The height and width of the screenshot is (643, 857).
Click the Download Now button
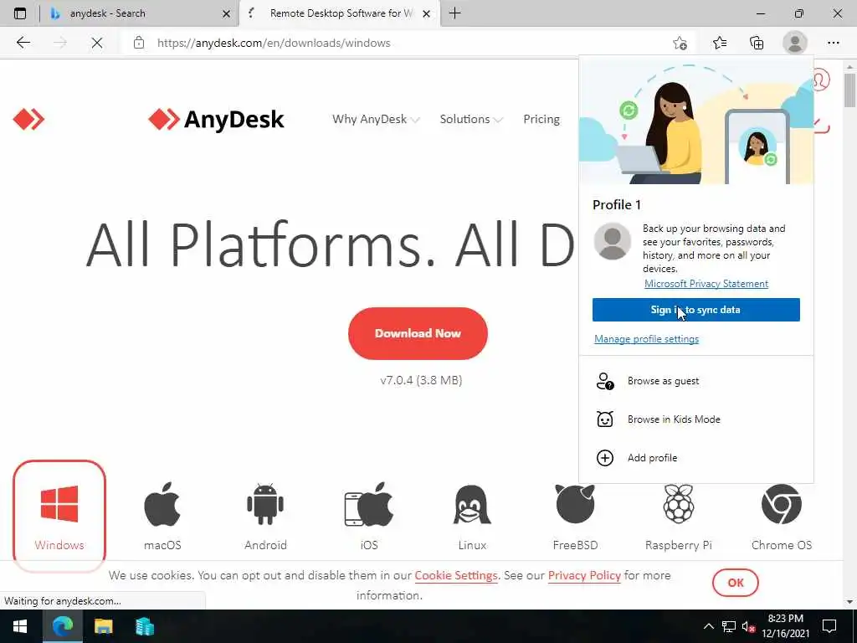418,333
